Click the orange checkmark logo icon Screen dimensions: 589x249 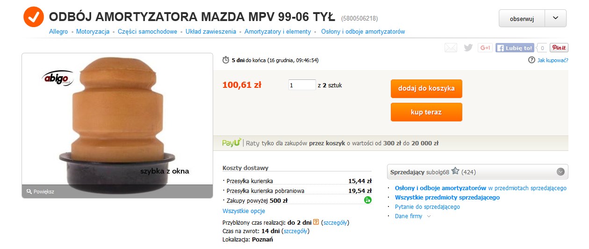click(34, 17)
